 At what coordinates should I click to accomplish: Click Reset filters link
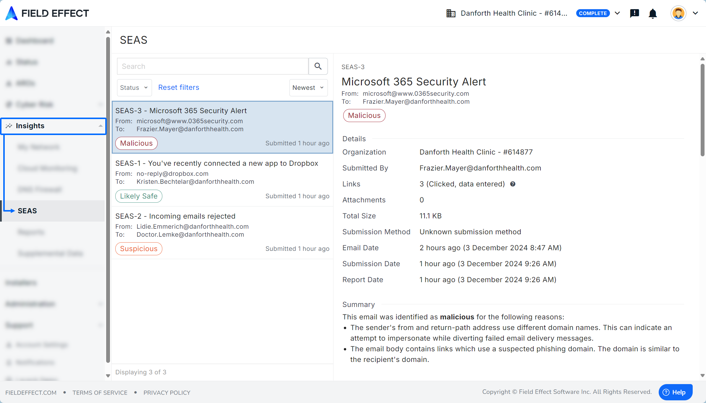(179, 87)
